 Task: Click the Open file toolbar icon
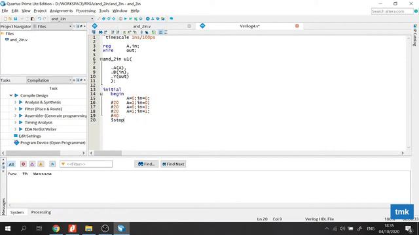(x=10, y=19)
